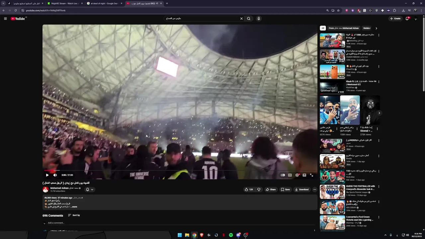
Task: Open the OSAMH HMDAN video thumbnail
Action: (x=332, y=56)
